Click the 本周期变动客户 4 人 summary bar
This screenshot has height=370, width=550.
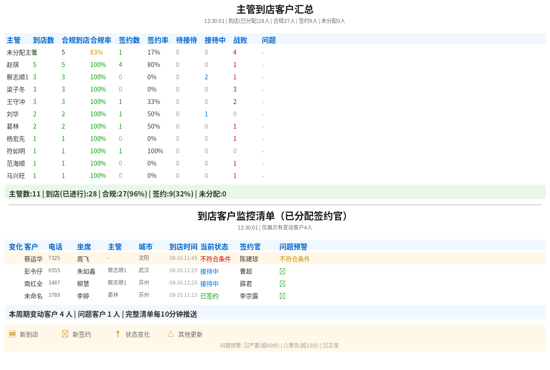tap(275, 312)
